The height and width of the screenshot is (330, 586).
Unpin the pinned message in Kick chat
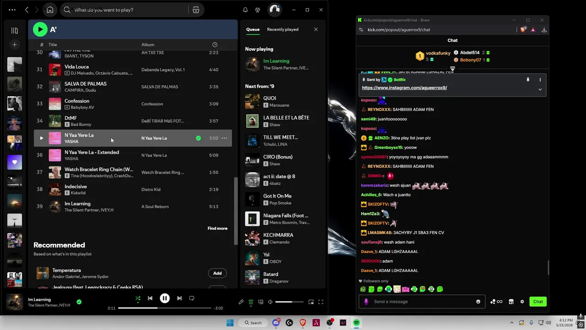[x=528, y=80]
